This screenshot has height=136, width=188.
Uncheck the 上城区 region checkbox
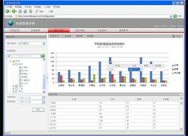coord(20,67)
